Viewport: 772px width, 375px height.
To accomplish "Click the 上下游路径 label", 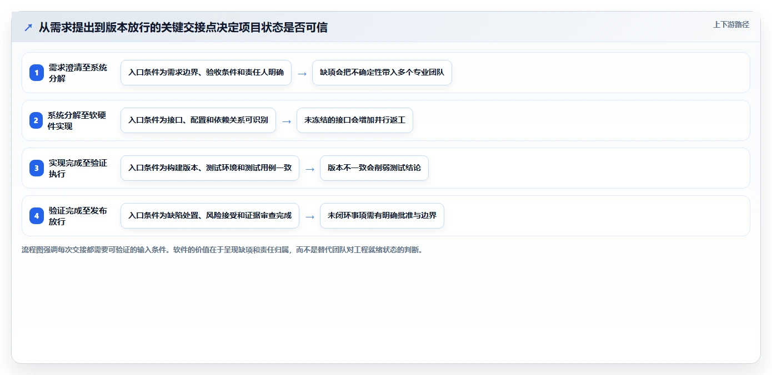I will click(731, 24).
